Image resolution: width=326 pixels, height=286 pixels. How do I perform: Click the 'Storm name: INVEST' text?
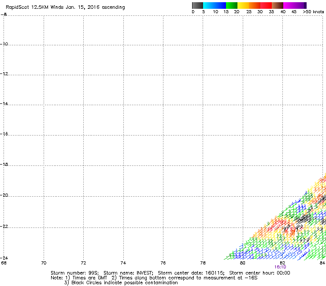click(x=128, y=273)
